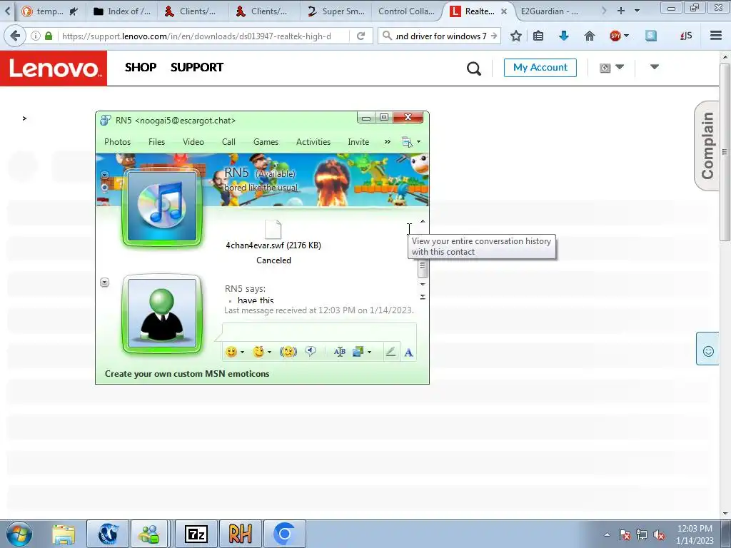Send a wink with the wink icon

[x=258, y=352]
